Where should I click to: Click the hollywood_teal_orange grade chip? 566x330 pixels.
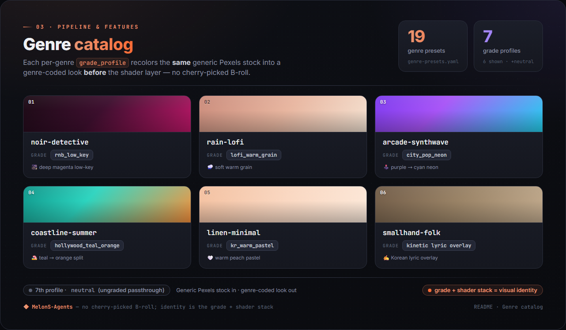[x=87, y=245]
